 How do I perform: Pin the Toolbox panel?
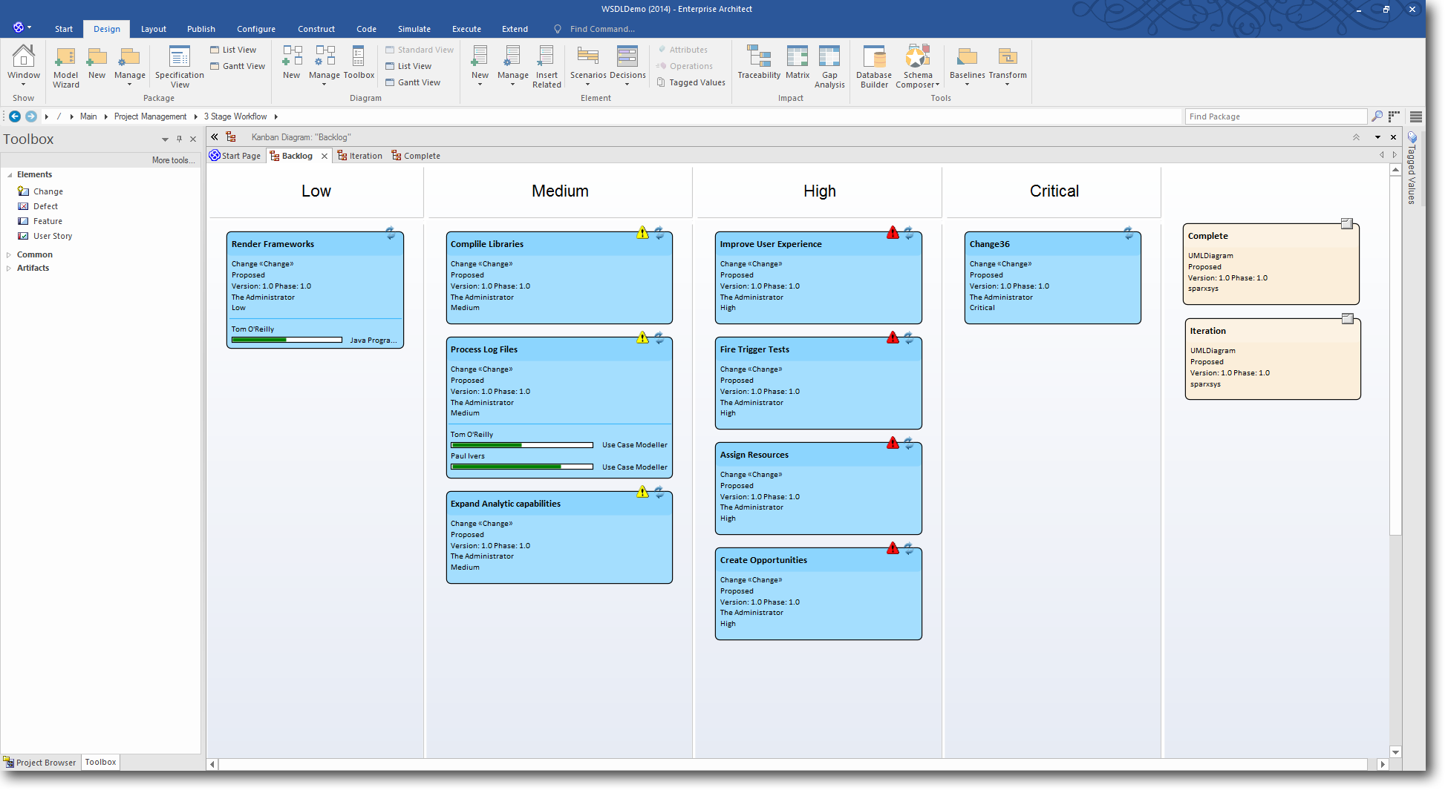(x=178, y=139)
